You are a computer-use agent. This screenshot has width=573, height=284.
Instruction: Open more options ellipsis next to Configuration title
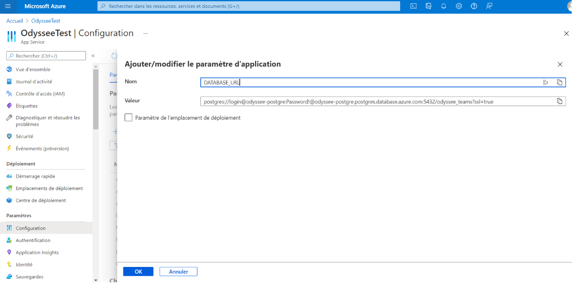coord(146,33)
